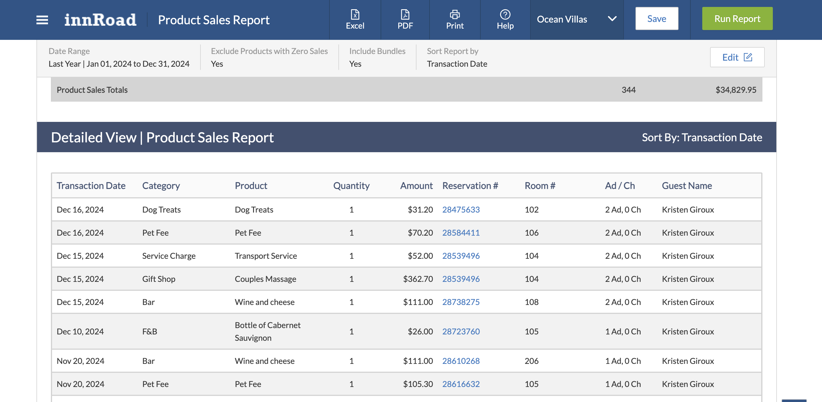Open reservation 28475633 link

(460, 210)
